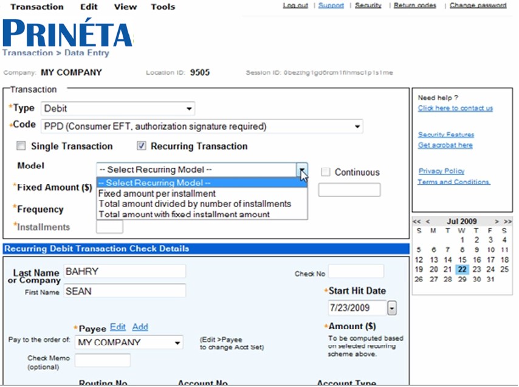The height and width of the screenshot is (387, 519).
Task: Select day 26 in July calendar
Action: pyautogui.click(x=419, y=279)
